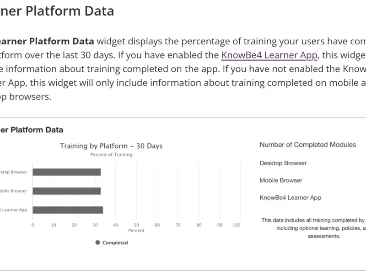Click the Desktop Browser chart bar
Viewport: 366px width, 274px height.
pyautogui.click(x=66, y=172)
